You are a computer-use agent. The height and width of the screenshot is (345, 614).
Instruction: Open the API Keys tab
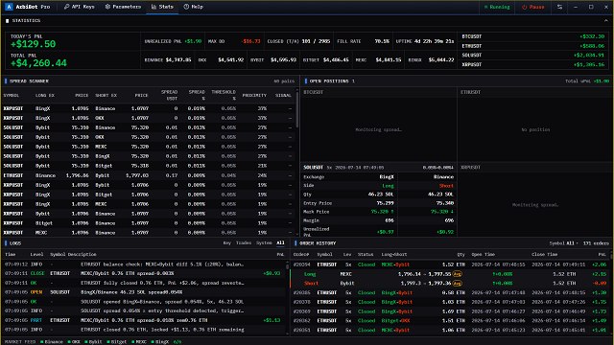[79, 7]
